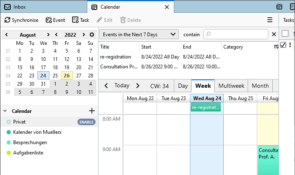Open Events in the Next 7 Days dropdown
This screenshot has width=295, height=175.
tap(139, 35)
